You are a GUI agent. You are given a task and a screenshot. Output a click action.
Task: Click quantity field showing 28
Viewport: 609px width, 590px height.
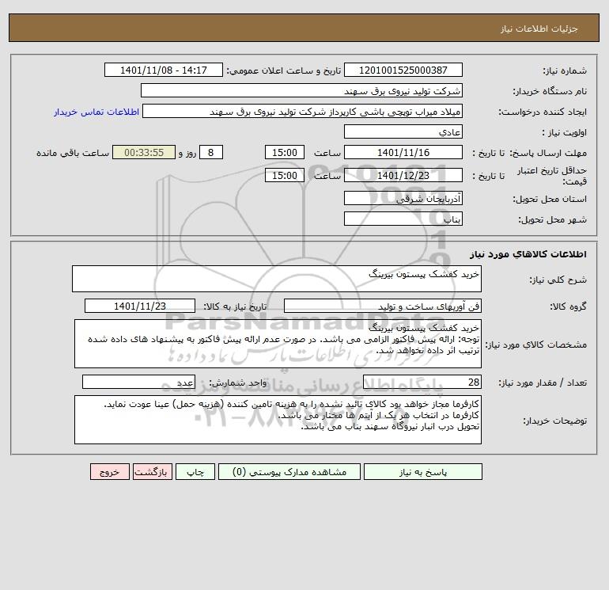[x=422, y=382]
